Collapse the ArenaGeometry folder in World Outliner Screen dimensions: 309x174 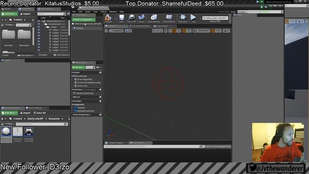44,24
